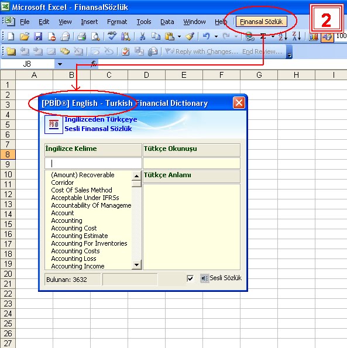Open Print Preview magnifier icon
The image size is (347, 348).
(x=95, y=36)
